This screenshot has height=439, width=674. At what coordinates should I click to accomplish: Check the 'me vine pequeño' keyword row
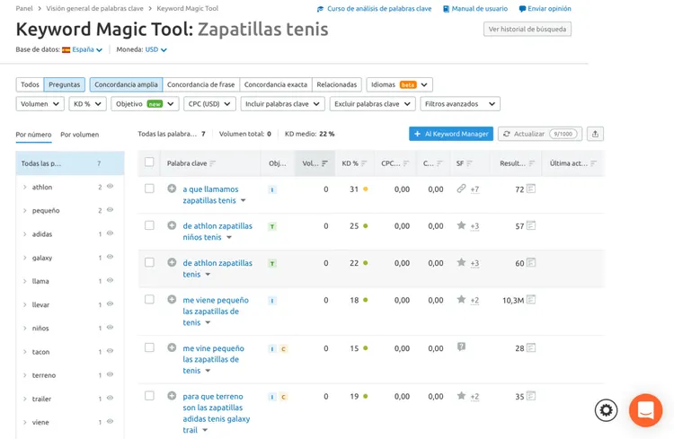tap(149, 347)
